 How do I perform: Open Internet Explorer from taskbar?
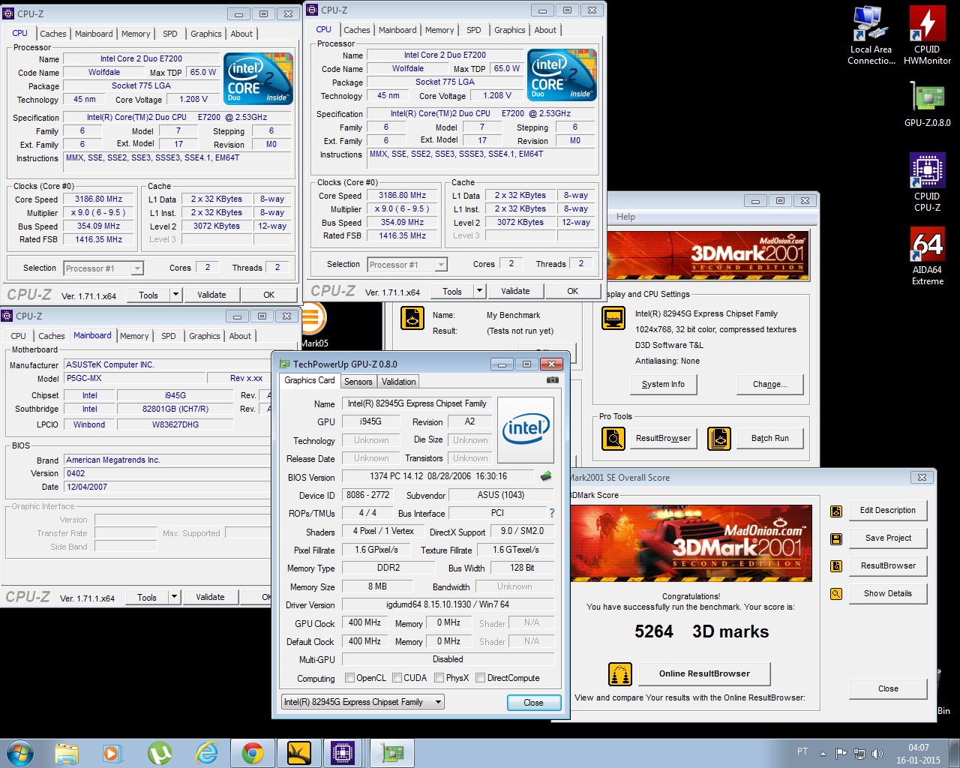click(x=206, y=752)
